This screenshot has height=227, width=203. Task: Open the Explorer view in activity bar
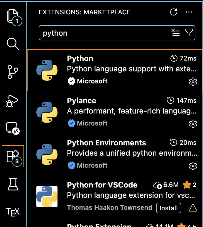[13, 16]
